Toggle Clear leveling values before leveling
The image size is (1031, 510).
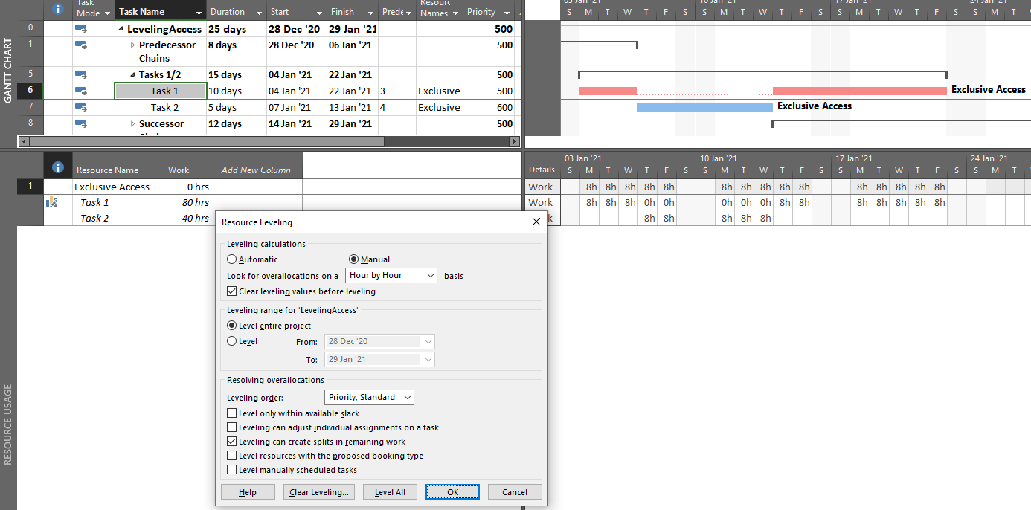pos(232,291)
